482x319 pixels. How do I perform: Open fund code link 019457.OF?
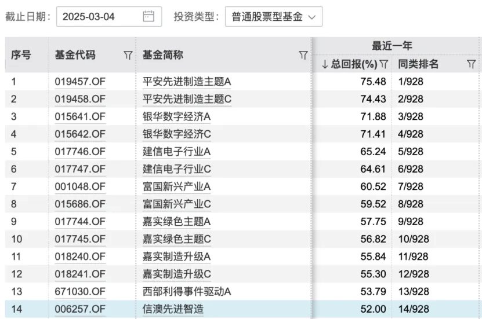[80, 82]
